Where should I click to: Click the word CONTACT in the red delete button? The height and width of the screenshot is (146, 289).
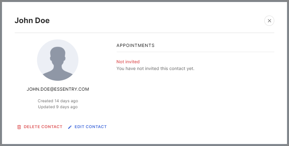click(x=52, y=127)
